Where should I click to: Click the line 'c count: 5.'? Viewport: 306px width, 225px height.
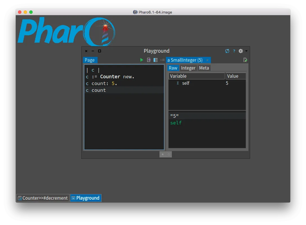click(102, 83)
